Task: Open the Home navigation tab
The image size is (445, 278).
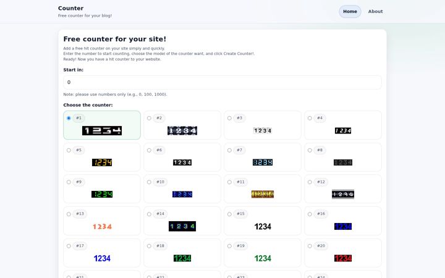Action: [x=350, y=11]
